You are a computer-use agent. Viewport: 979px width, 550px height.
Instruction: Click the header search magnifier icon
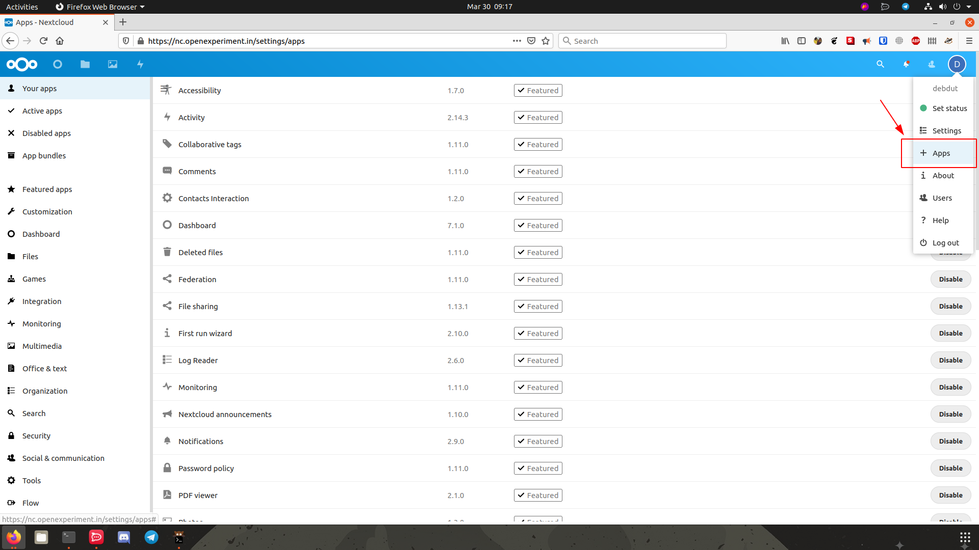[x=880, y=64]
